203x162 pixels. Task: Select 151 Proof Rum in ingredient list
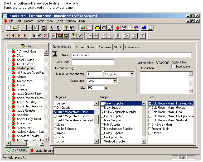pos(26,51)
